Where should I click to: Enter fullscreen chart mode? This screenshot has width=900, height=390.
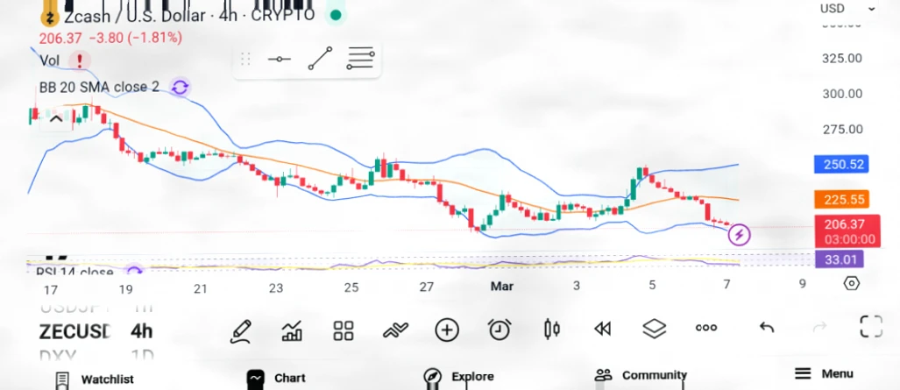[871, 327]
